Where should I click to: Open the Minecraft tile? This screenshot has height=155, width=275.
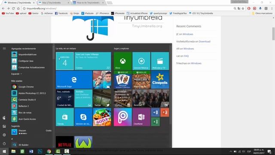coord(141,80)
